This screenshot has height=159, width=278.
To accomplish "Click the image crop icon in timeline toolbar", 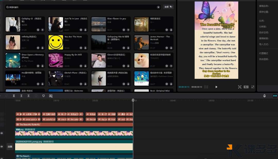I will (x=51, y=96).
